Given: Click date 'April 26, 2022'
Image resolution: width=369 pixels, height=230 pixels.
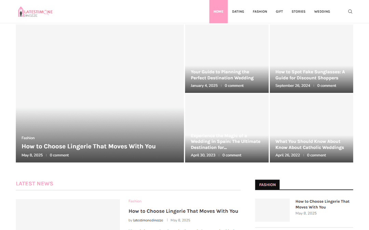Looking at the screenshot, I should coord(288,155).
